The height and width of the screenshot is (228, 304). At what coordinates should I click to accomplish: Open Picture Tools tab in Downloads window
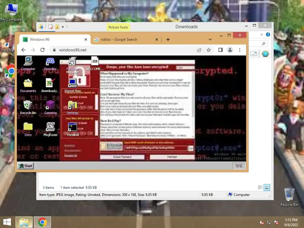[118, 27]
